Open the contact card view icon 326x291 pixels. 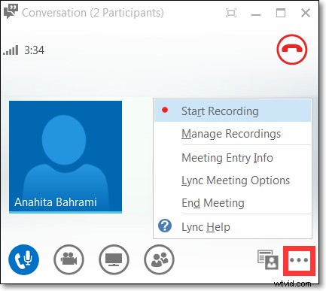tap(268, 259)
